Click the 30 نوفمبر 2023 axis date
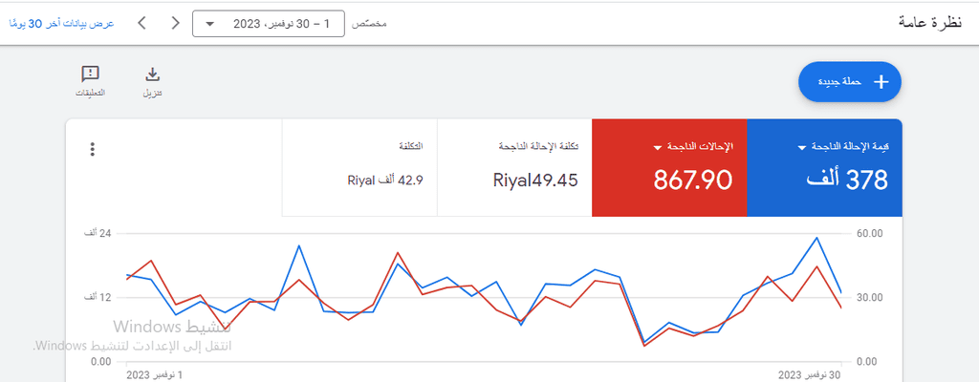The height and width of the screenshot is (382, 979). [810, 374]
